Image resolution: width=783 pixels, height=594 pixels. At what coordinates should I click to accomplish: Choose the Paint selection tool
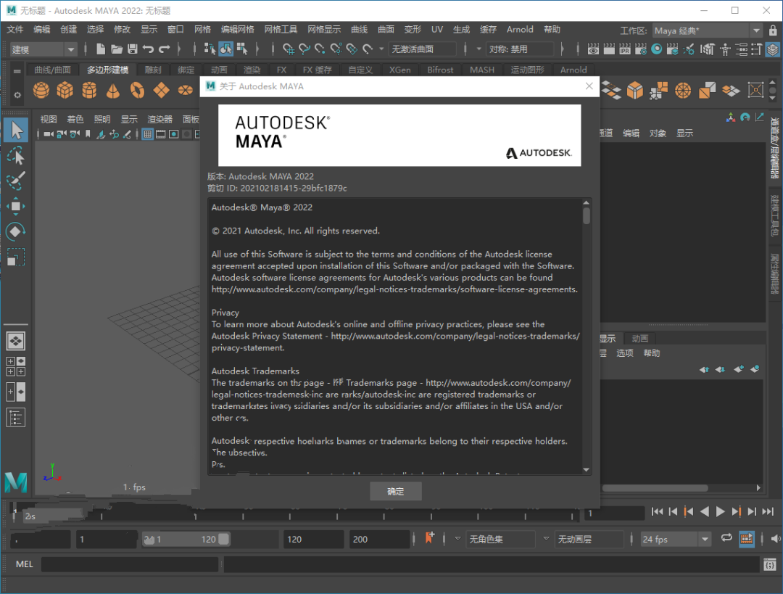pyautogui.click(x=16, y=181)
